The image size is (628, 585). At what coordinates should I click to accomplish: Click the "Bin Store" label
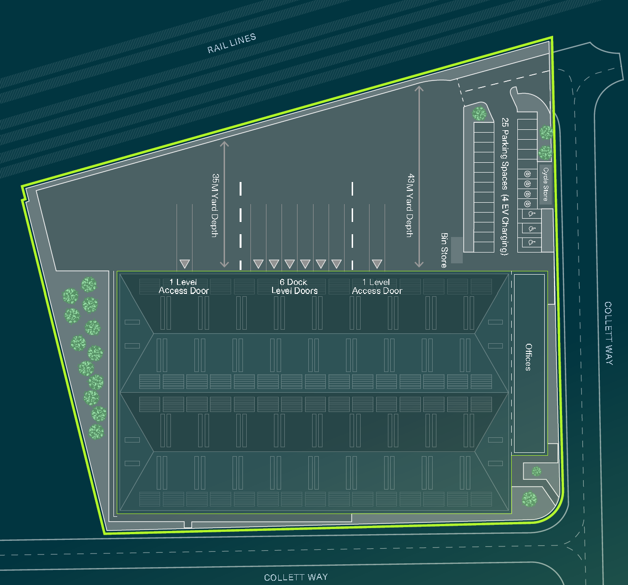pos(444,250)
